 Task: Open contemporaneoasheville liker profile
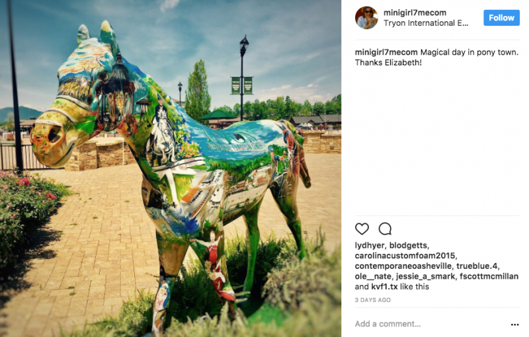(403, 266)
